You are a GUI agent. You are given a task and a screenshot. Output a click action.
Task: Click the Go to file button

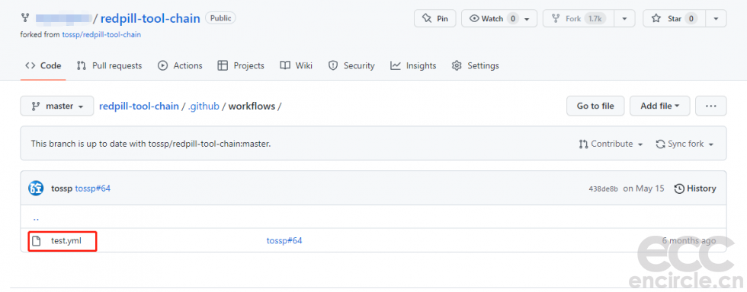pos(595,106)
